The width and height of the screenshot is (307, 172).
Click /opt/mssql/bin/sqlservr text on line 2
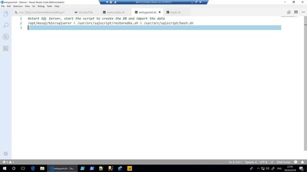[x=50, y=23]
